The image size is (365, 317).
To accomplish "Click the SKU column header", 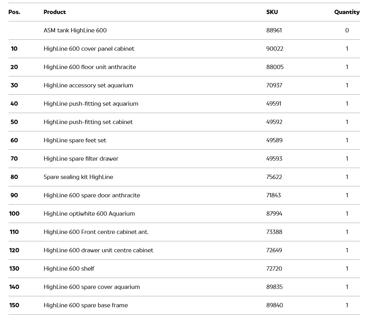I will pos(272,12).
